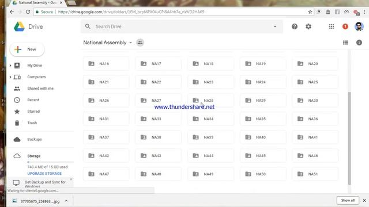The width and height of the screenshot is (369, 207).
Task: Click the Google Drive logo
Action: tap(19, 26)
